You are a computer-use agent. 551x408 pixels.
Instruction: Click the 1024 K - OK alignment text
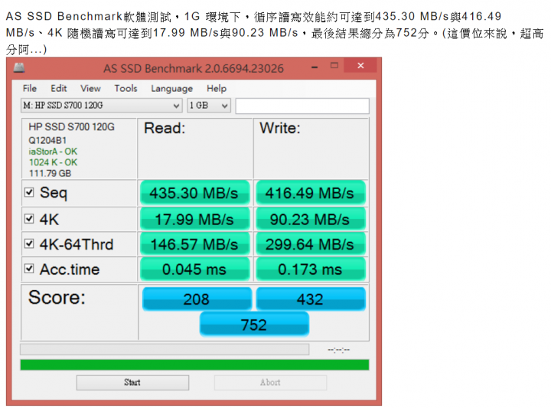click(53, 162)
